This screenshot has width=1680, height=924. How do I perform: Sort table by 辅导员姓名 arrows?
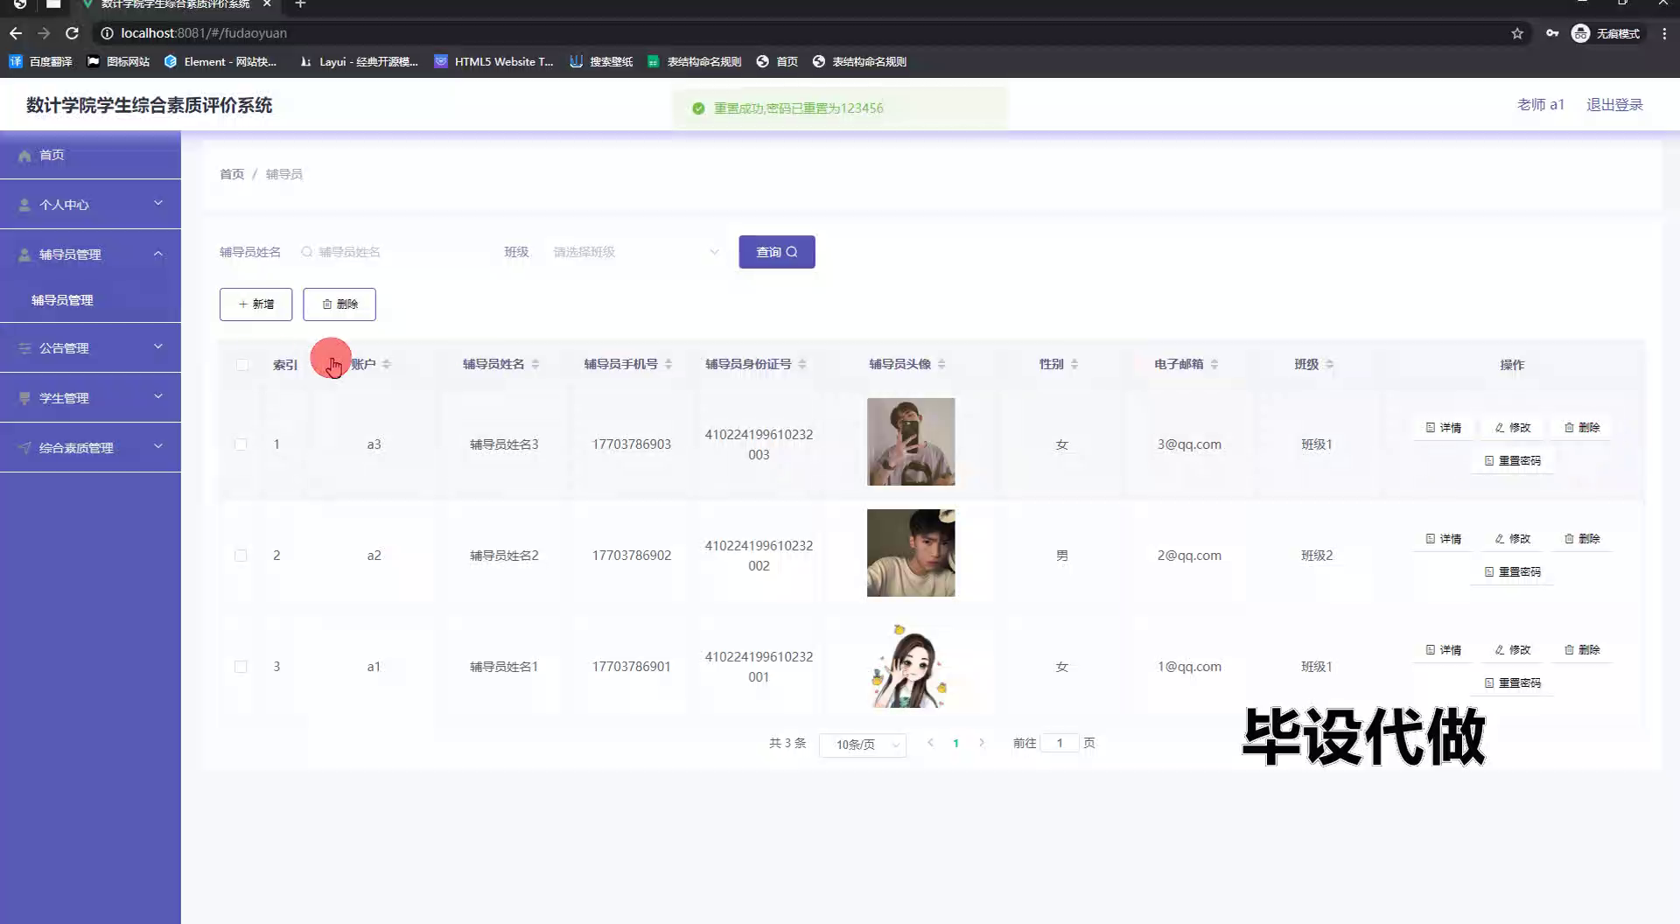(x=535, y=364)
